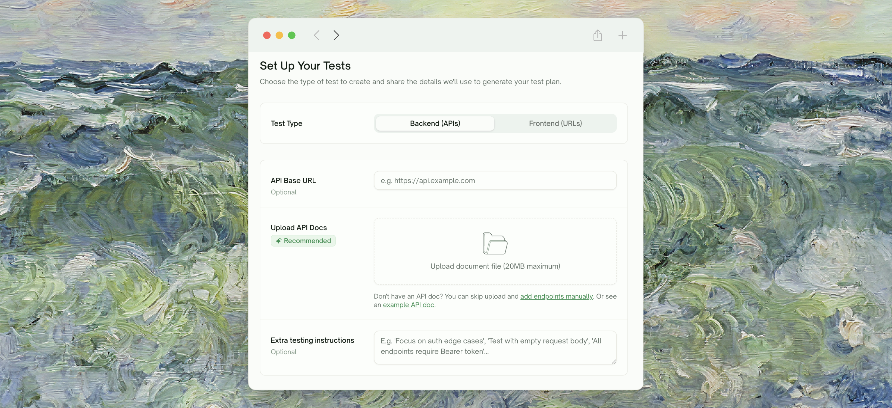
Task: Click the browser forward arrow
Action: pos(336,35)
